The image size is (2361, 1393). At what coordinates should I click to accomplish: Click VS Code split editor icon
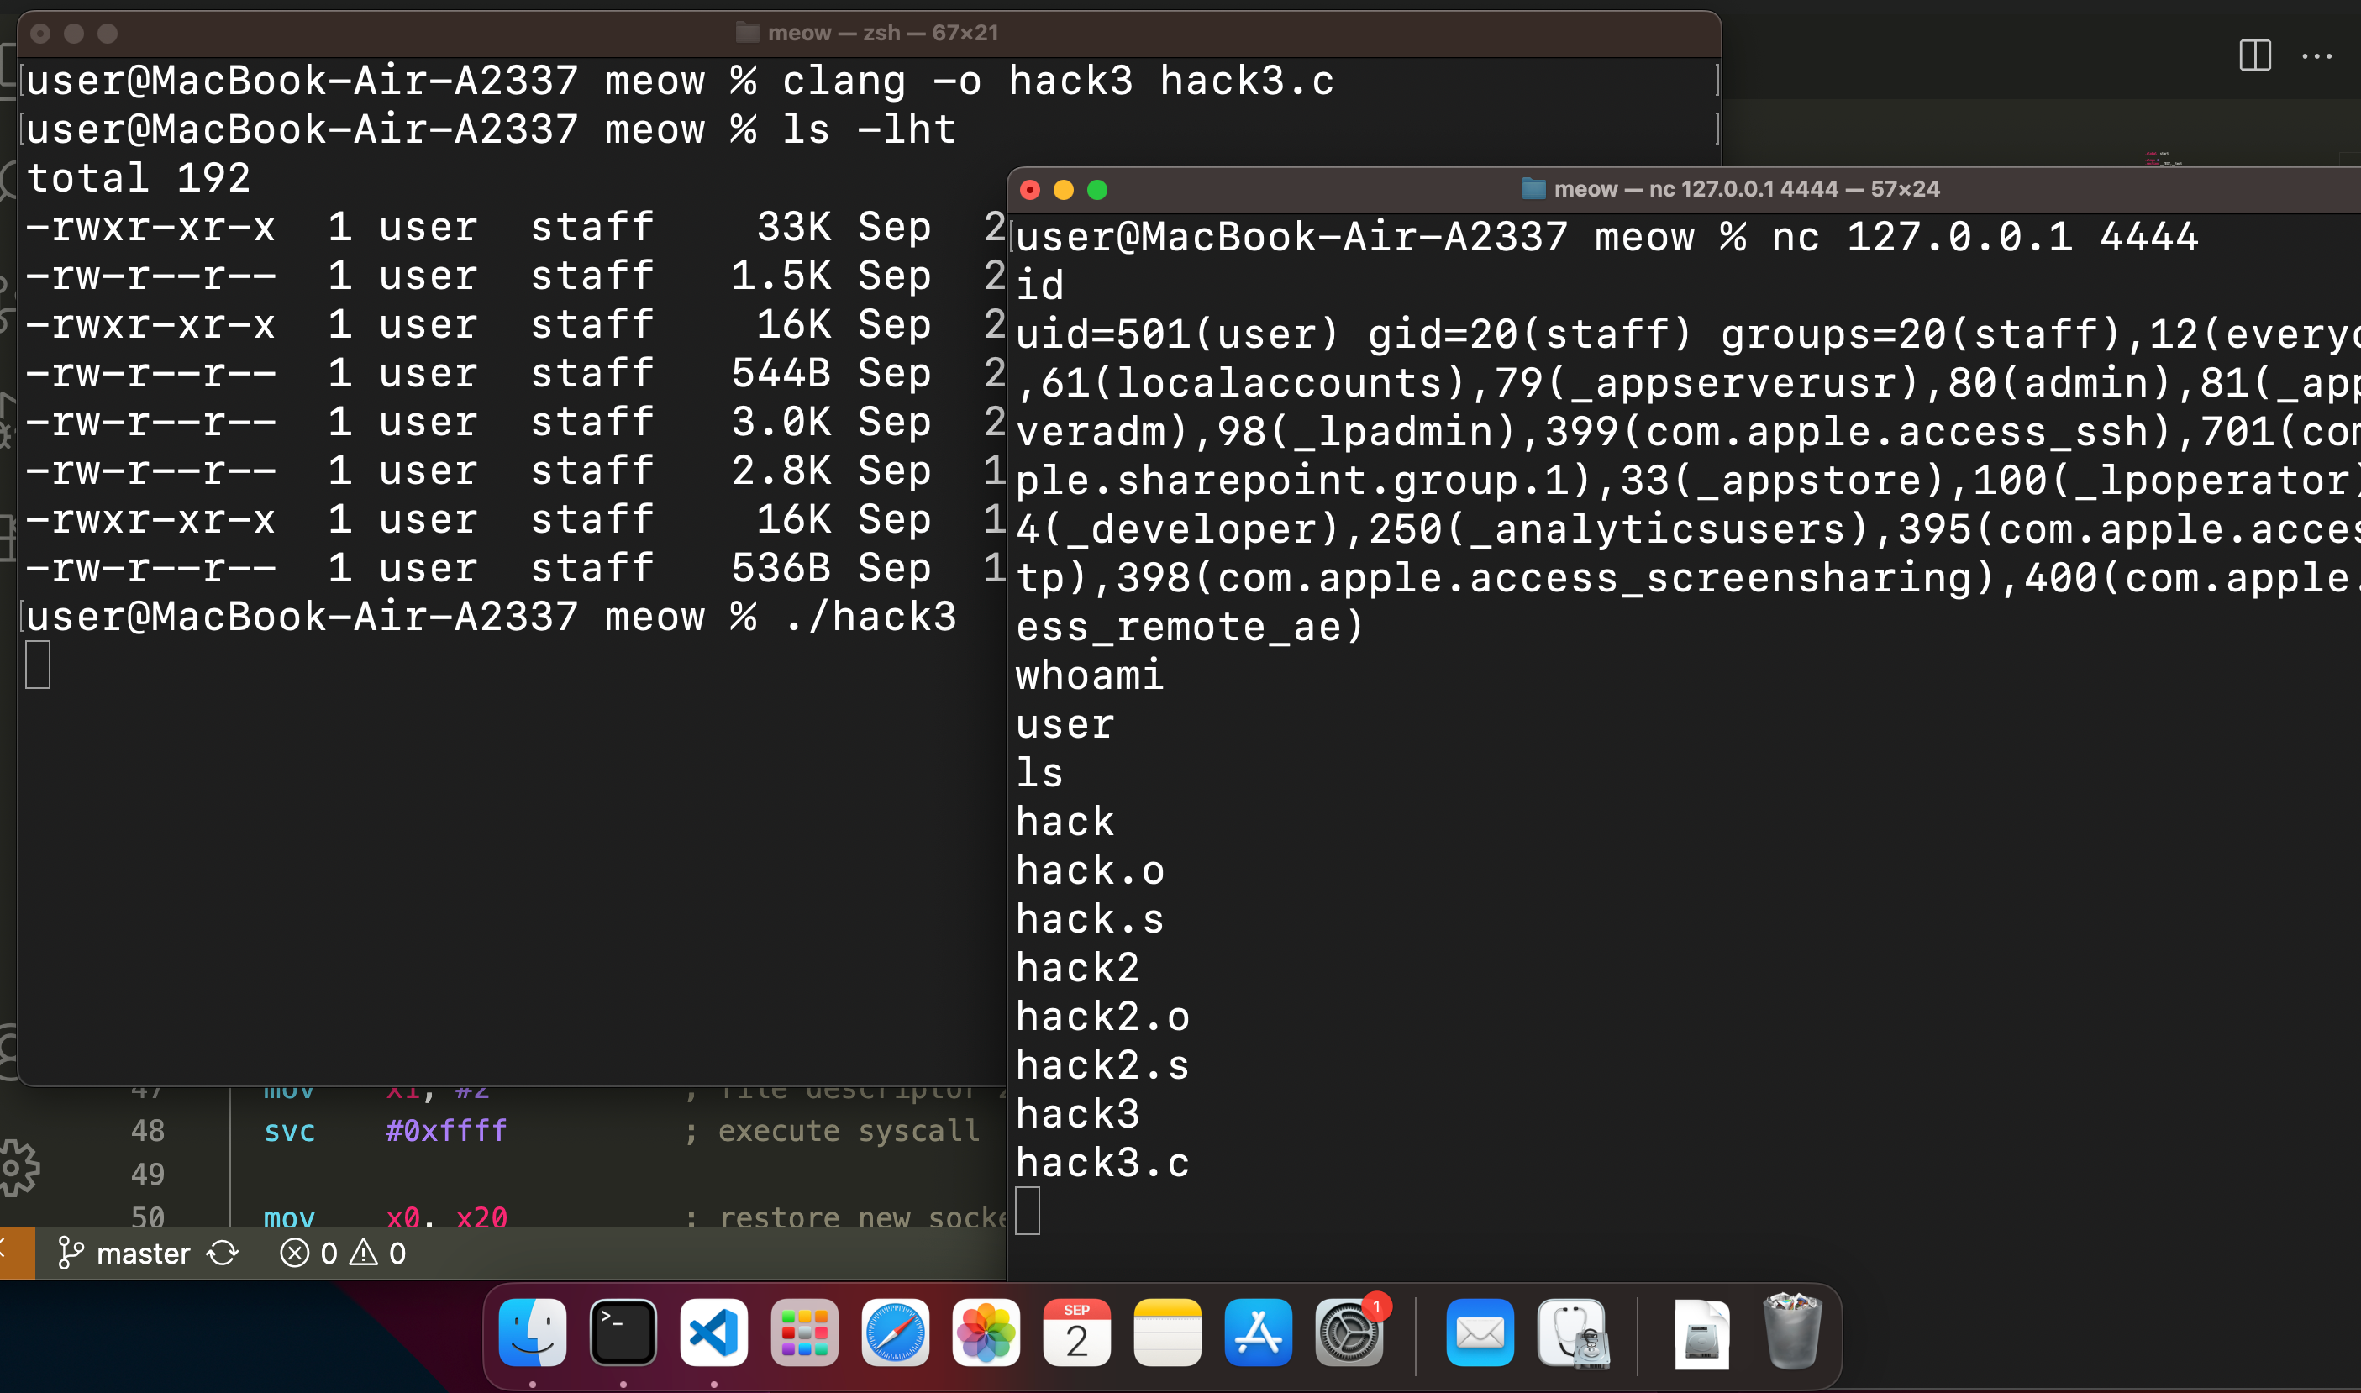tap(2255, 55)
